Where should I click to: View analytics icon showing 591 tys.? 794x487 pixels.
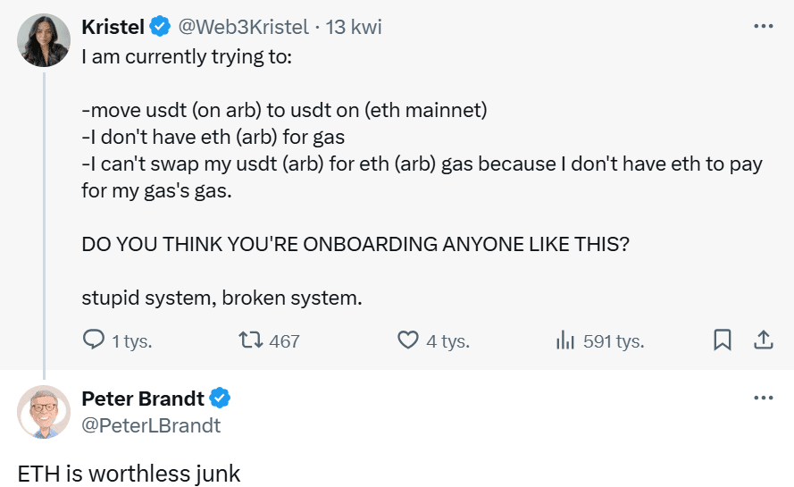tap(565, 340)
